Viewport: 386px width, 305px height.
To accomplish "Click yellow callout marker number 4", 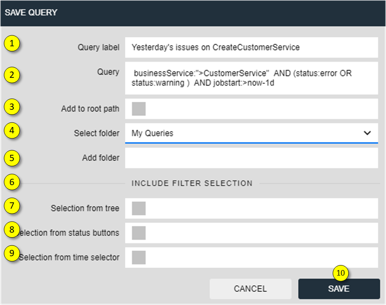I will point(12,130).
